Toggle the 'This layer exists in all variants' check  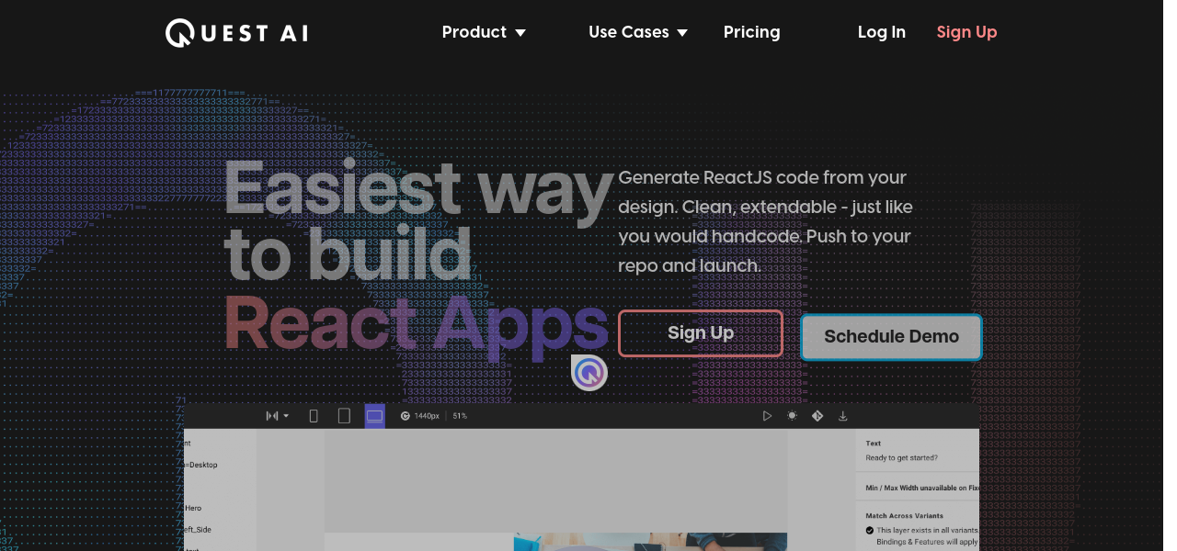(870, 530)
